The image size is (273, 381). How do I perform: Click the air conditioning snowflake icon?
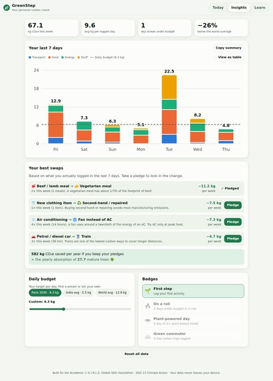click(33, 219)
